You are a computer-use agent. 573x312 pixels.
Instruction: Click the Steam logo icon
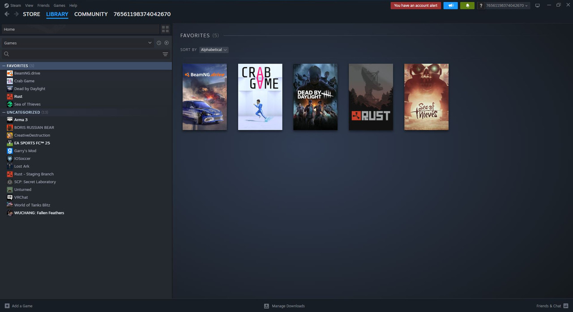coord(6,5)
